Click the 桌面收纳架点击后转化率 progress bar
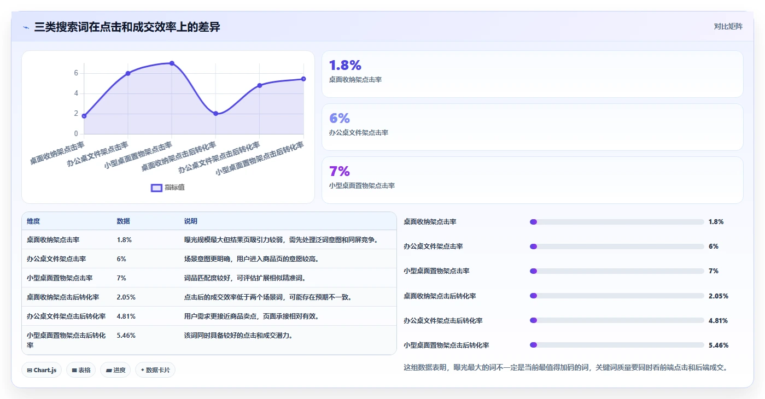Viewport: 765px width, 399px height. point(617,296)
